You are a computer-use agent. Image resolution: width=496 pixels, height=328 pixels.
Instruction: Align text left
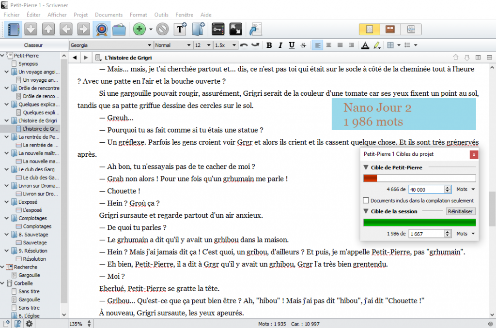point(318,45)
